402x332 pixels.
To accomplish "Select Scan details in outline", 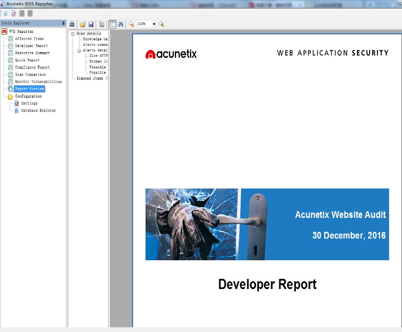I will (x=89, y=34).
